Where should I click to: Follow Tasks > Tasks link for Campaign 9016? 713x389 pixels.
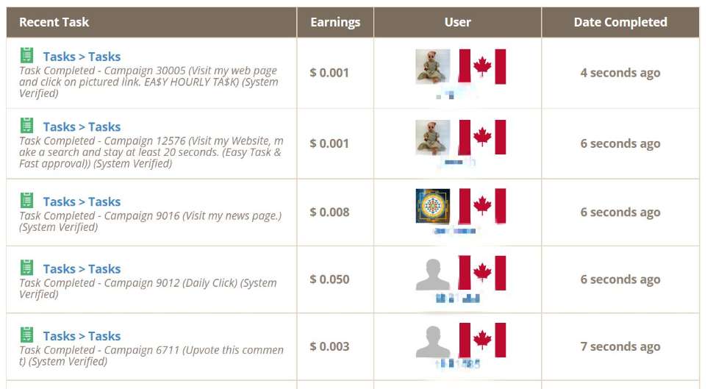coord(82,201)
